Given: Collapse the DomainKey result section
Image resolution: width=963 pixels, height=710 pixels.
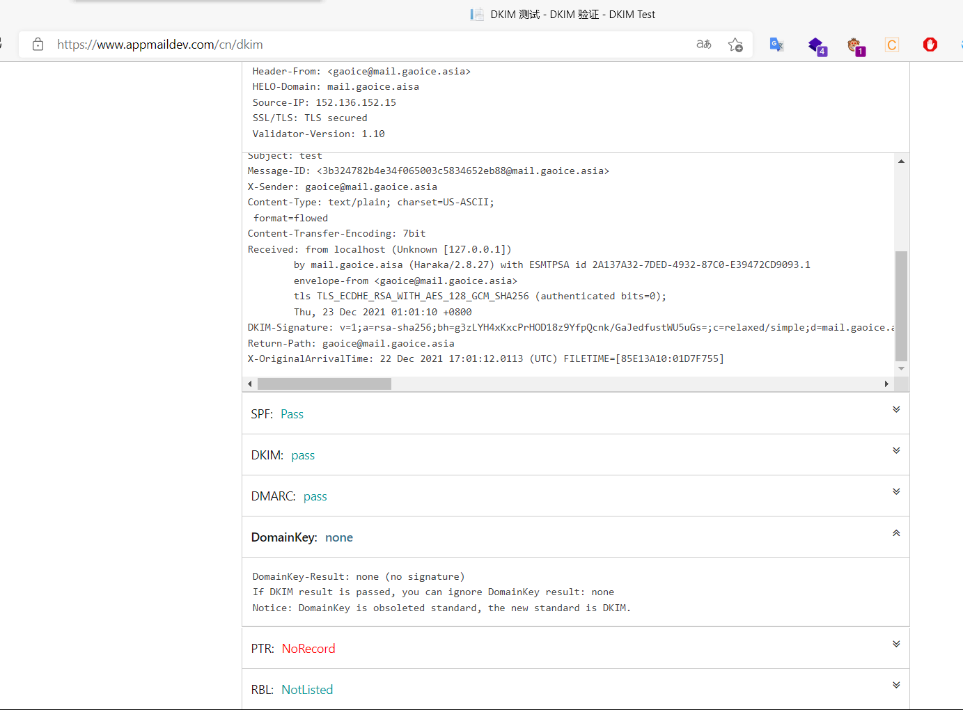Looking at the screenshot, I should point(896,533).
